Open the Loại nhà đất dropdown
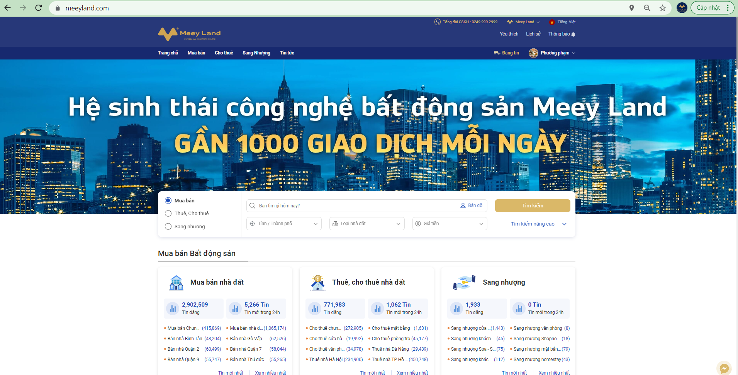 coord(367,224)
